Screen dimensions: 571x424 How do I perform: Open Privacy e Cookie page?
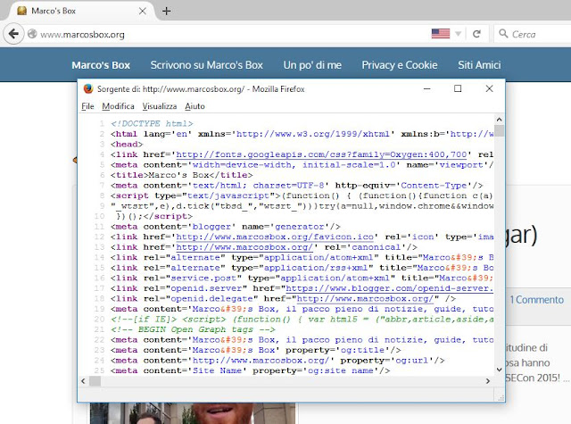click(x=400, y=65)
